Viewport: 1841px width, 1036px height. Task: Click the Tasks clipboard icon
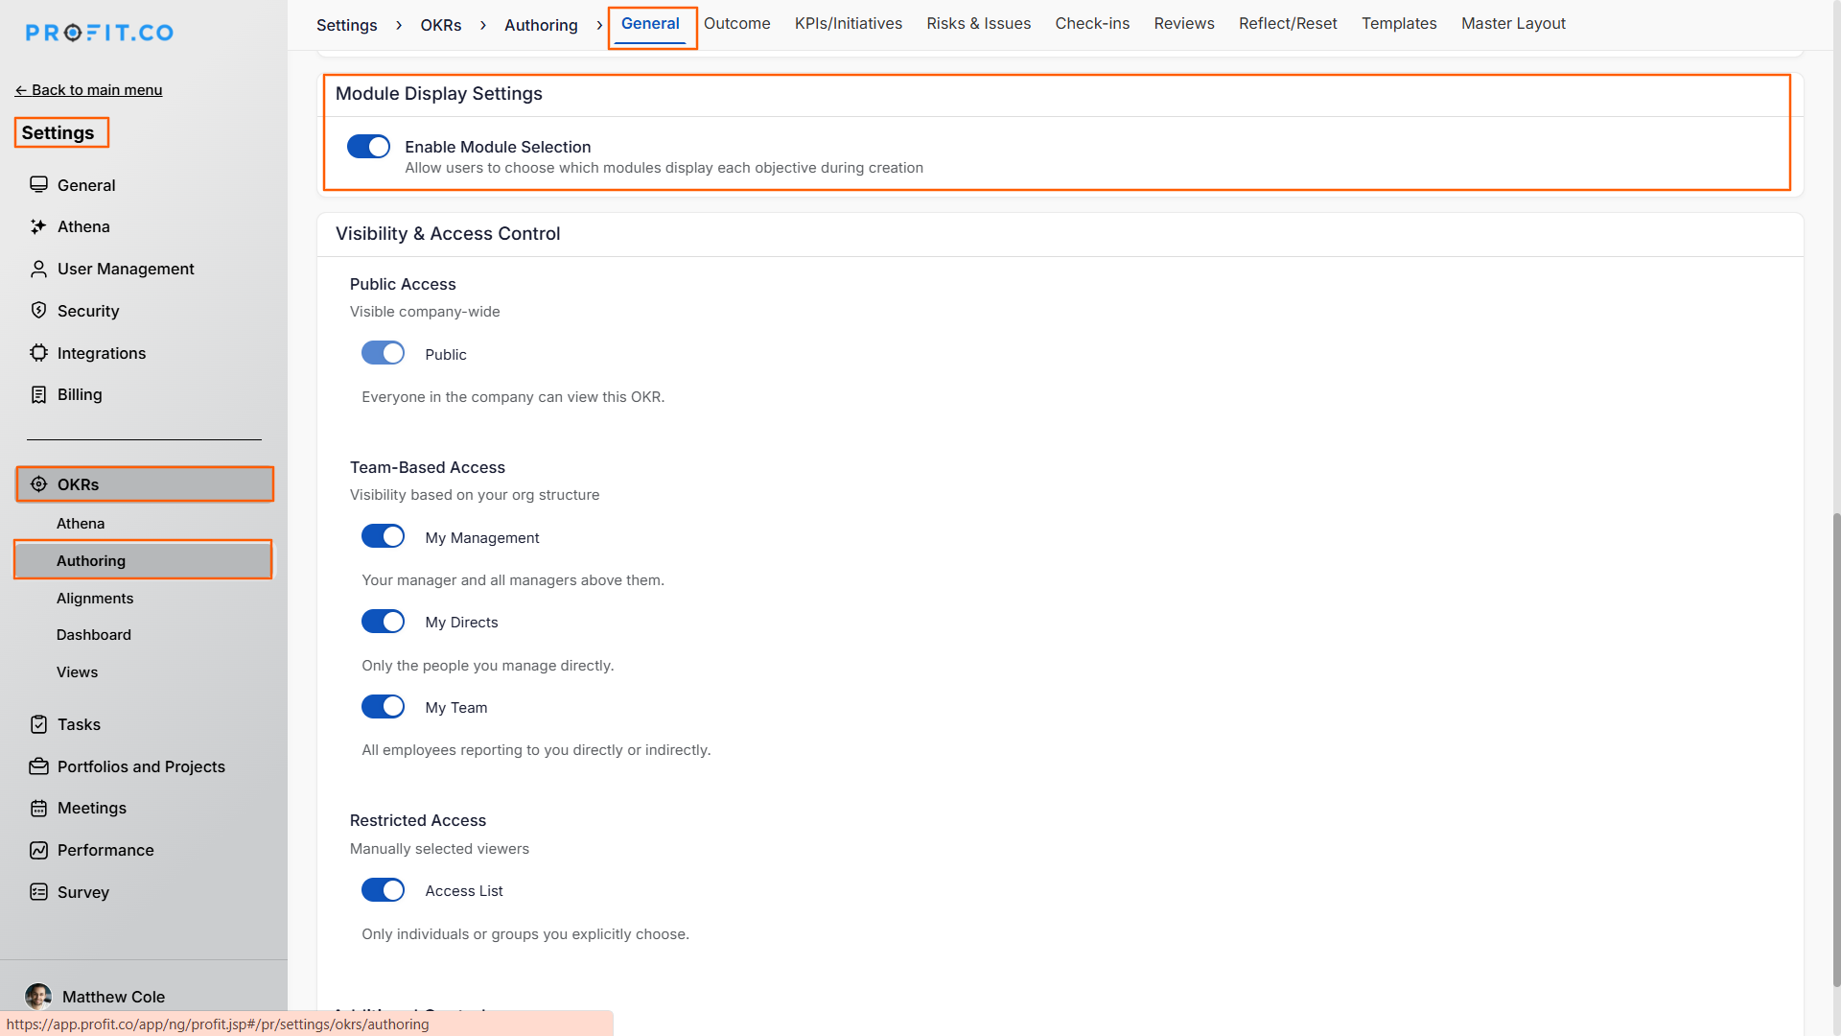[x=38, y=724]
